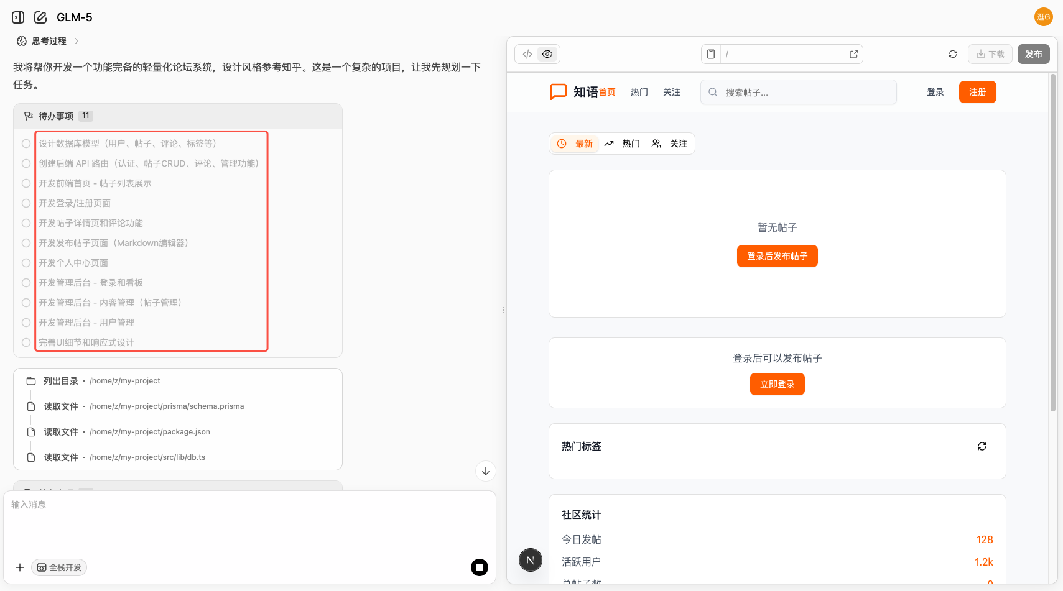Switch preview to mobile device view

(710, 54)
